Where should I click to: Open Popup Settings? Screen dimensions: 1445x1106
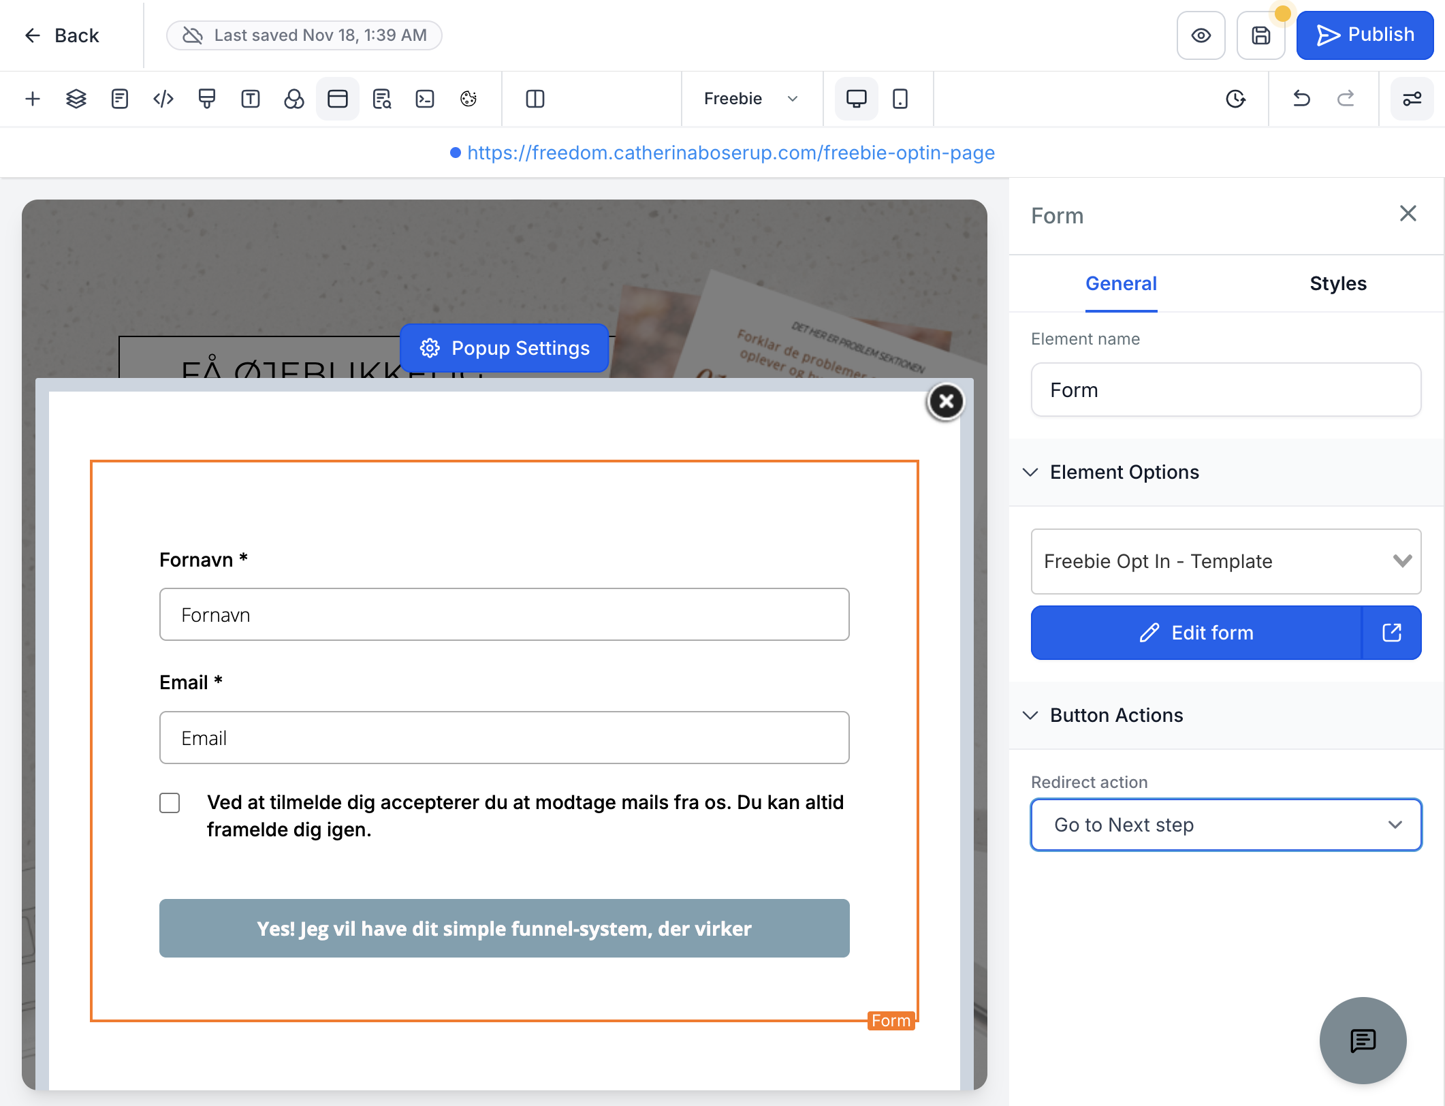tap(505, 348)
